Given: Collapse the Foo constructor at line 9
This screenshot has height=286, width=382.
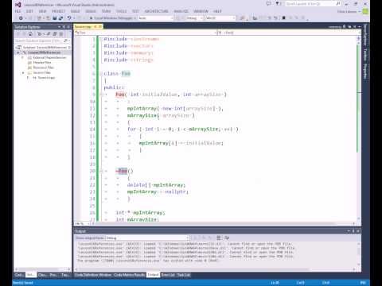Looking at the screenshot, I should (x=101, y=95).
